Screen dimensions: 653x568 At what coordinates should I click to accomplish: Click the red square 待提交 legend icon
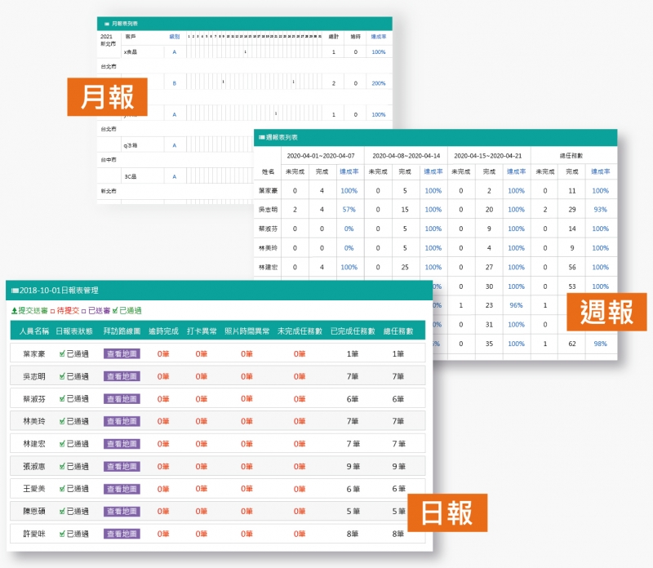pyautogui.click(x=51, y=311)
